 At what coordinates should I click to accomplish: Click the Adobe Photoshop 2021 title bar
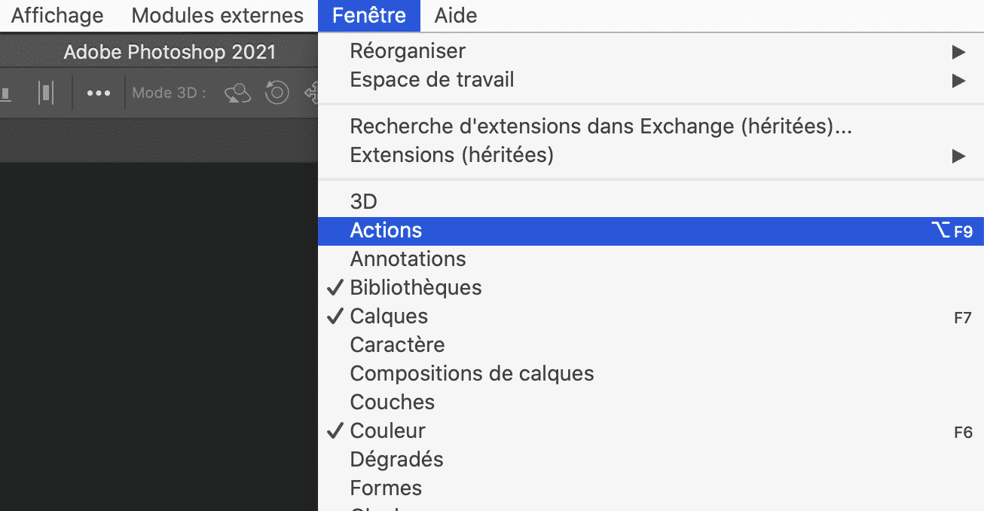point(170,52)
